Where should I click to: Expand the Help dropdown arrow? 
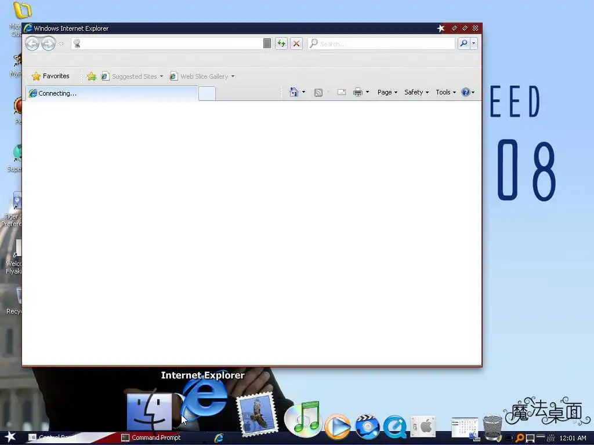point(473,92)
